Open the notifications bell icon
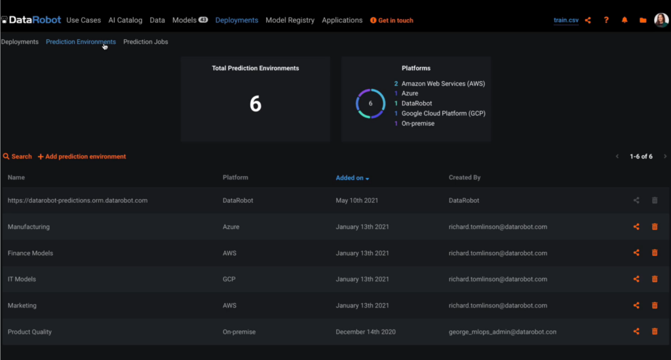 pos(624,20)
